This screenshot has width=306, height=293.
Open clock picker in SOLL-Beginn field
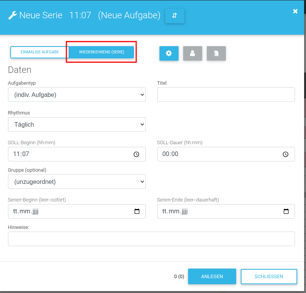pyautogui.click(x=136, y=154)
